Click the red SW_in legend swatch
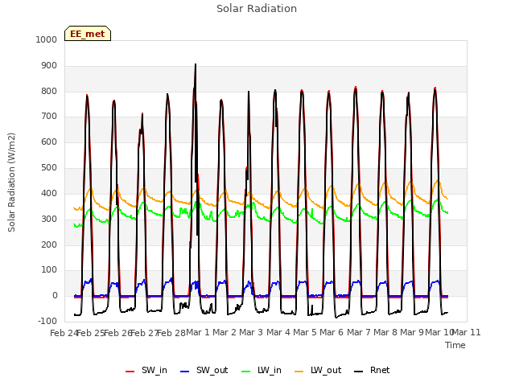Viewport: 515px width, 386px height. point(130,372)
